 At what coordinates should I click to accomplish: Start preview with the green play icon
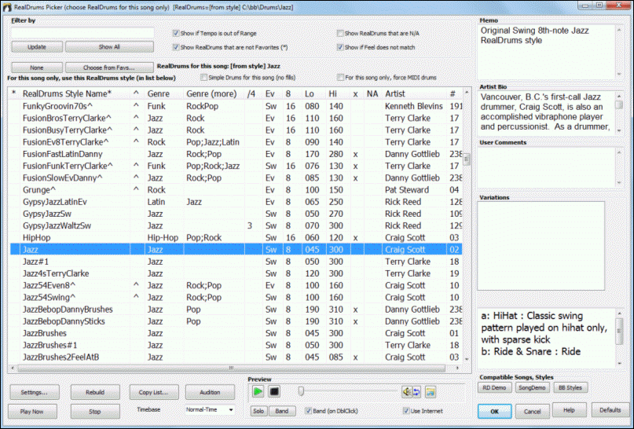[258, 391]
